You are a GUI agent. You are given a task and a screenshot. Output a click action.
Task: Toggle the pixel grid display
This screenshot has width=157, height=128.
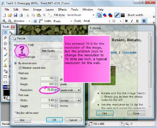(35, 21)
